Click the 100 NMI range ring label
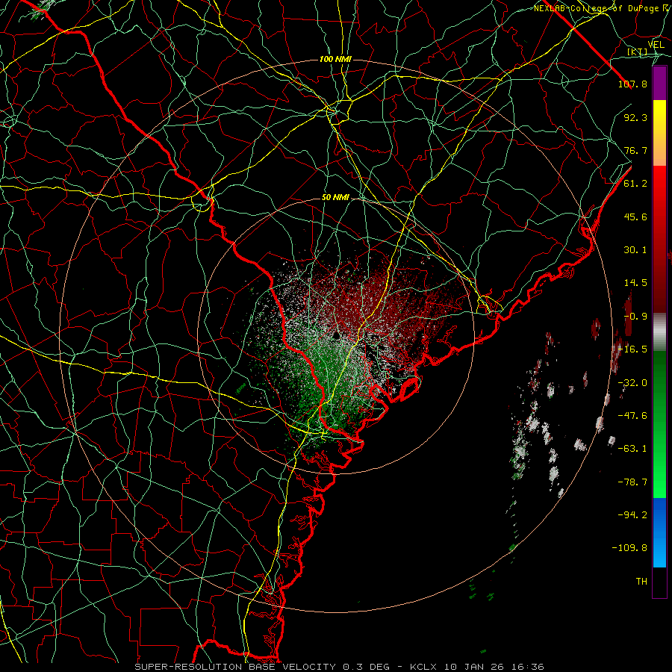This screenshot has width=672, height=672. click(x=335, y=59)
